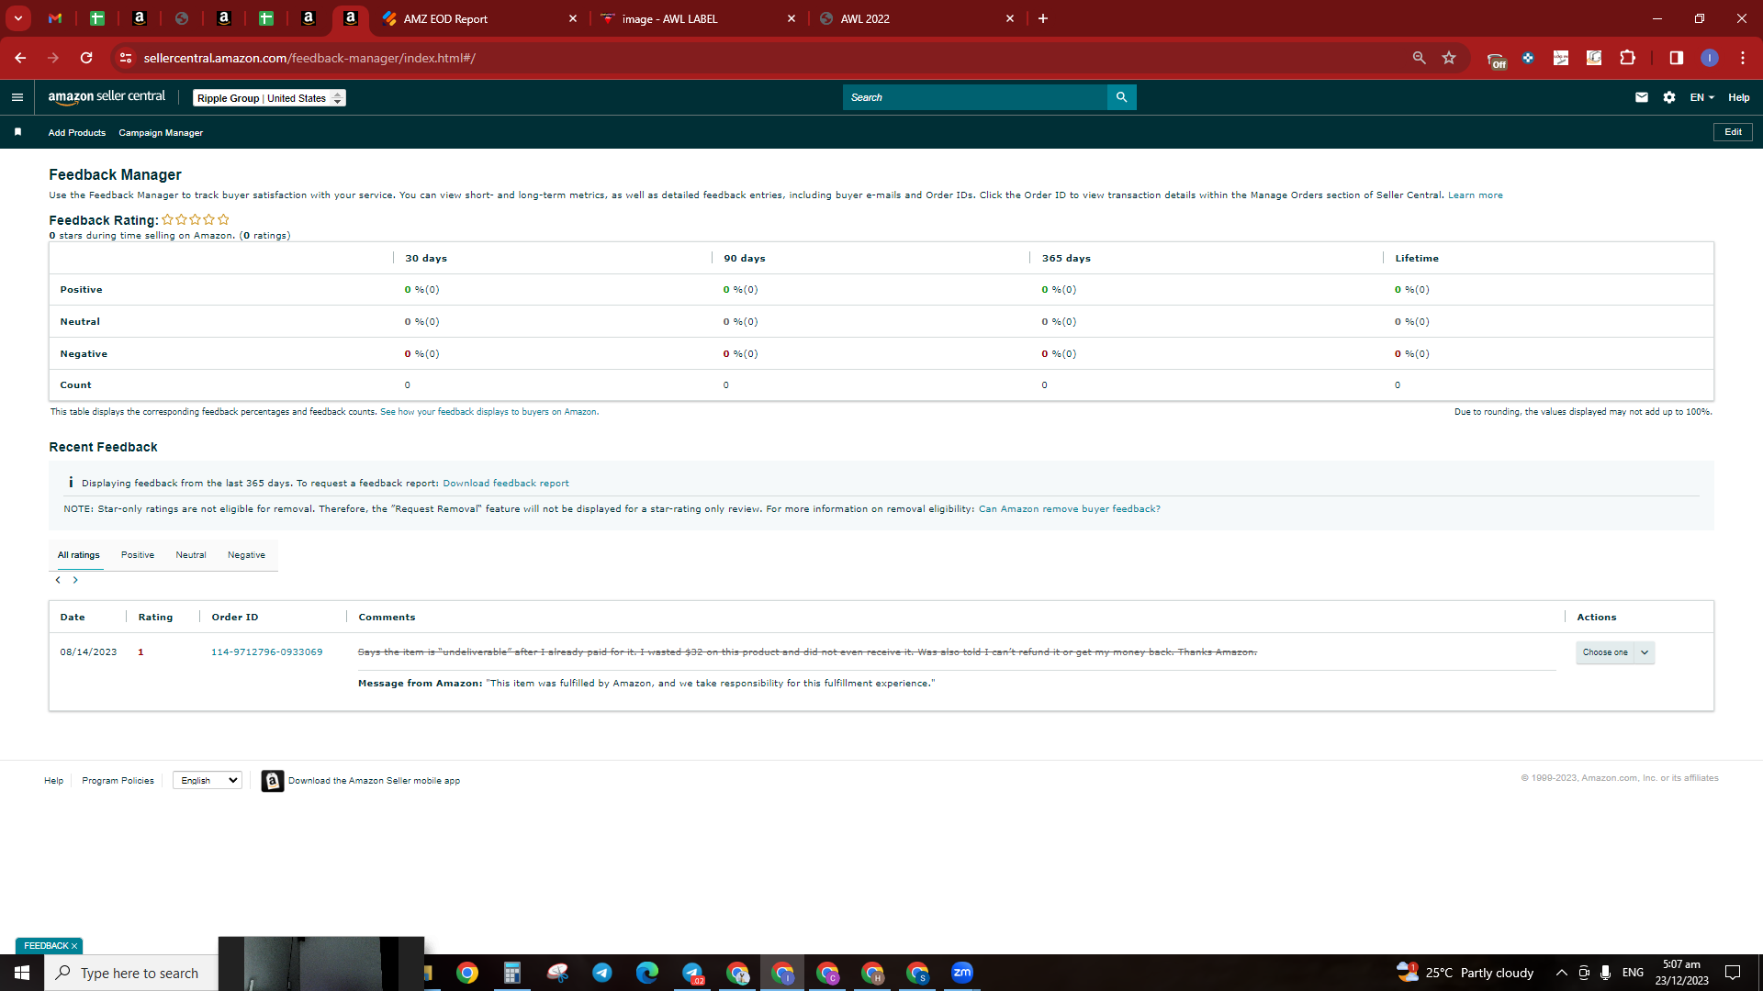Open the footer Help link

click(x=54, y=781)
